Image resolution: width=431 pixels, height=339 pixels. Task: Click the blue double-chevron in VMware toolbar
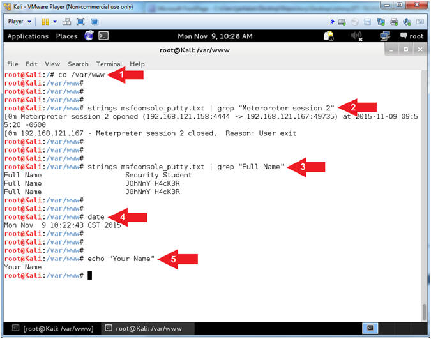coord(332,22)
